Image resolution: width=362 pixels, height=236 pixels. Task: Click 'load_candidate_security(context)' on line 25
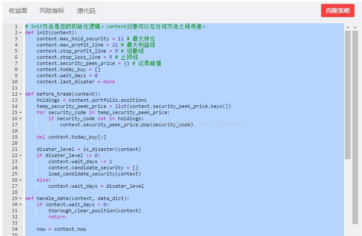pos(95,174)
